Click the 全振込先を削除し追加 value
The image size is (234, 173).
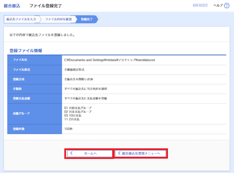[x=78, y=79]
